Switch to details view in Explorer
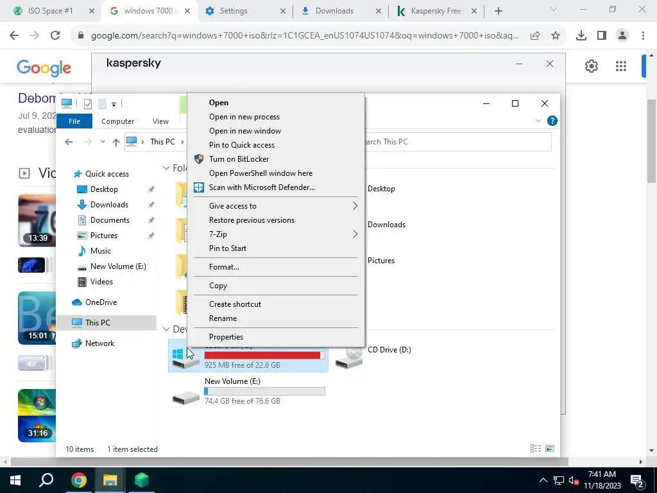Screen dimensions: 657x493 tap(536, 449)
